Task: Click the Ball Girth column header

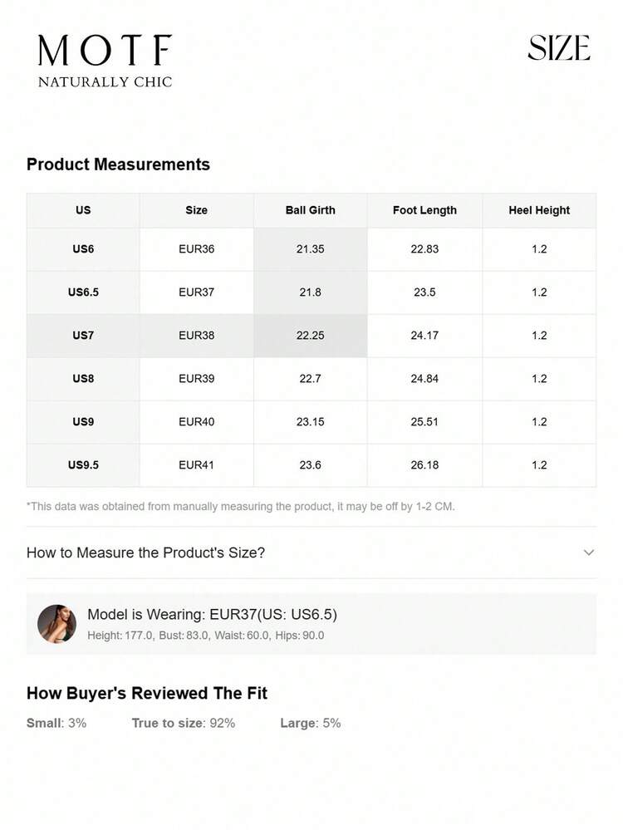Action: coord(310,210)
